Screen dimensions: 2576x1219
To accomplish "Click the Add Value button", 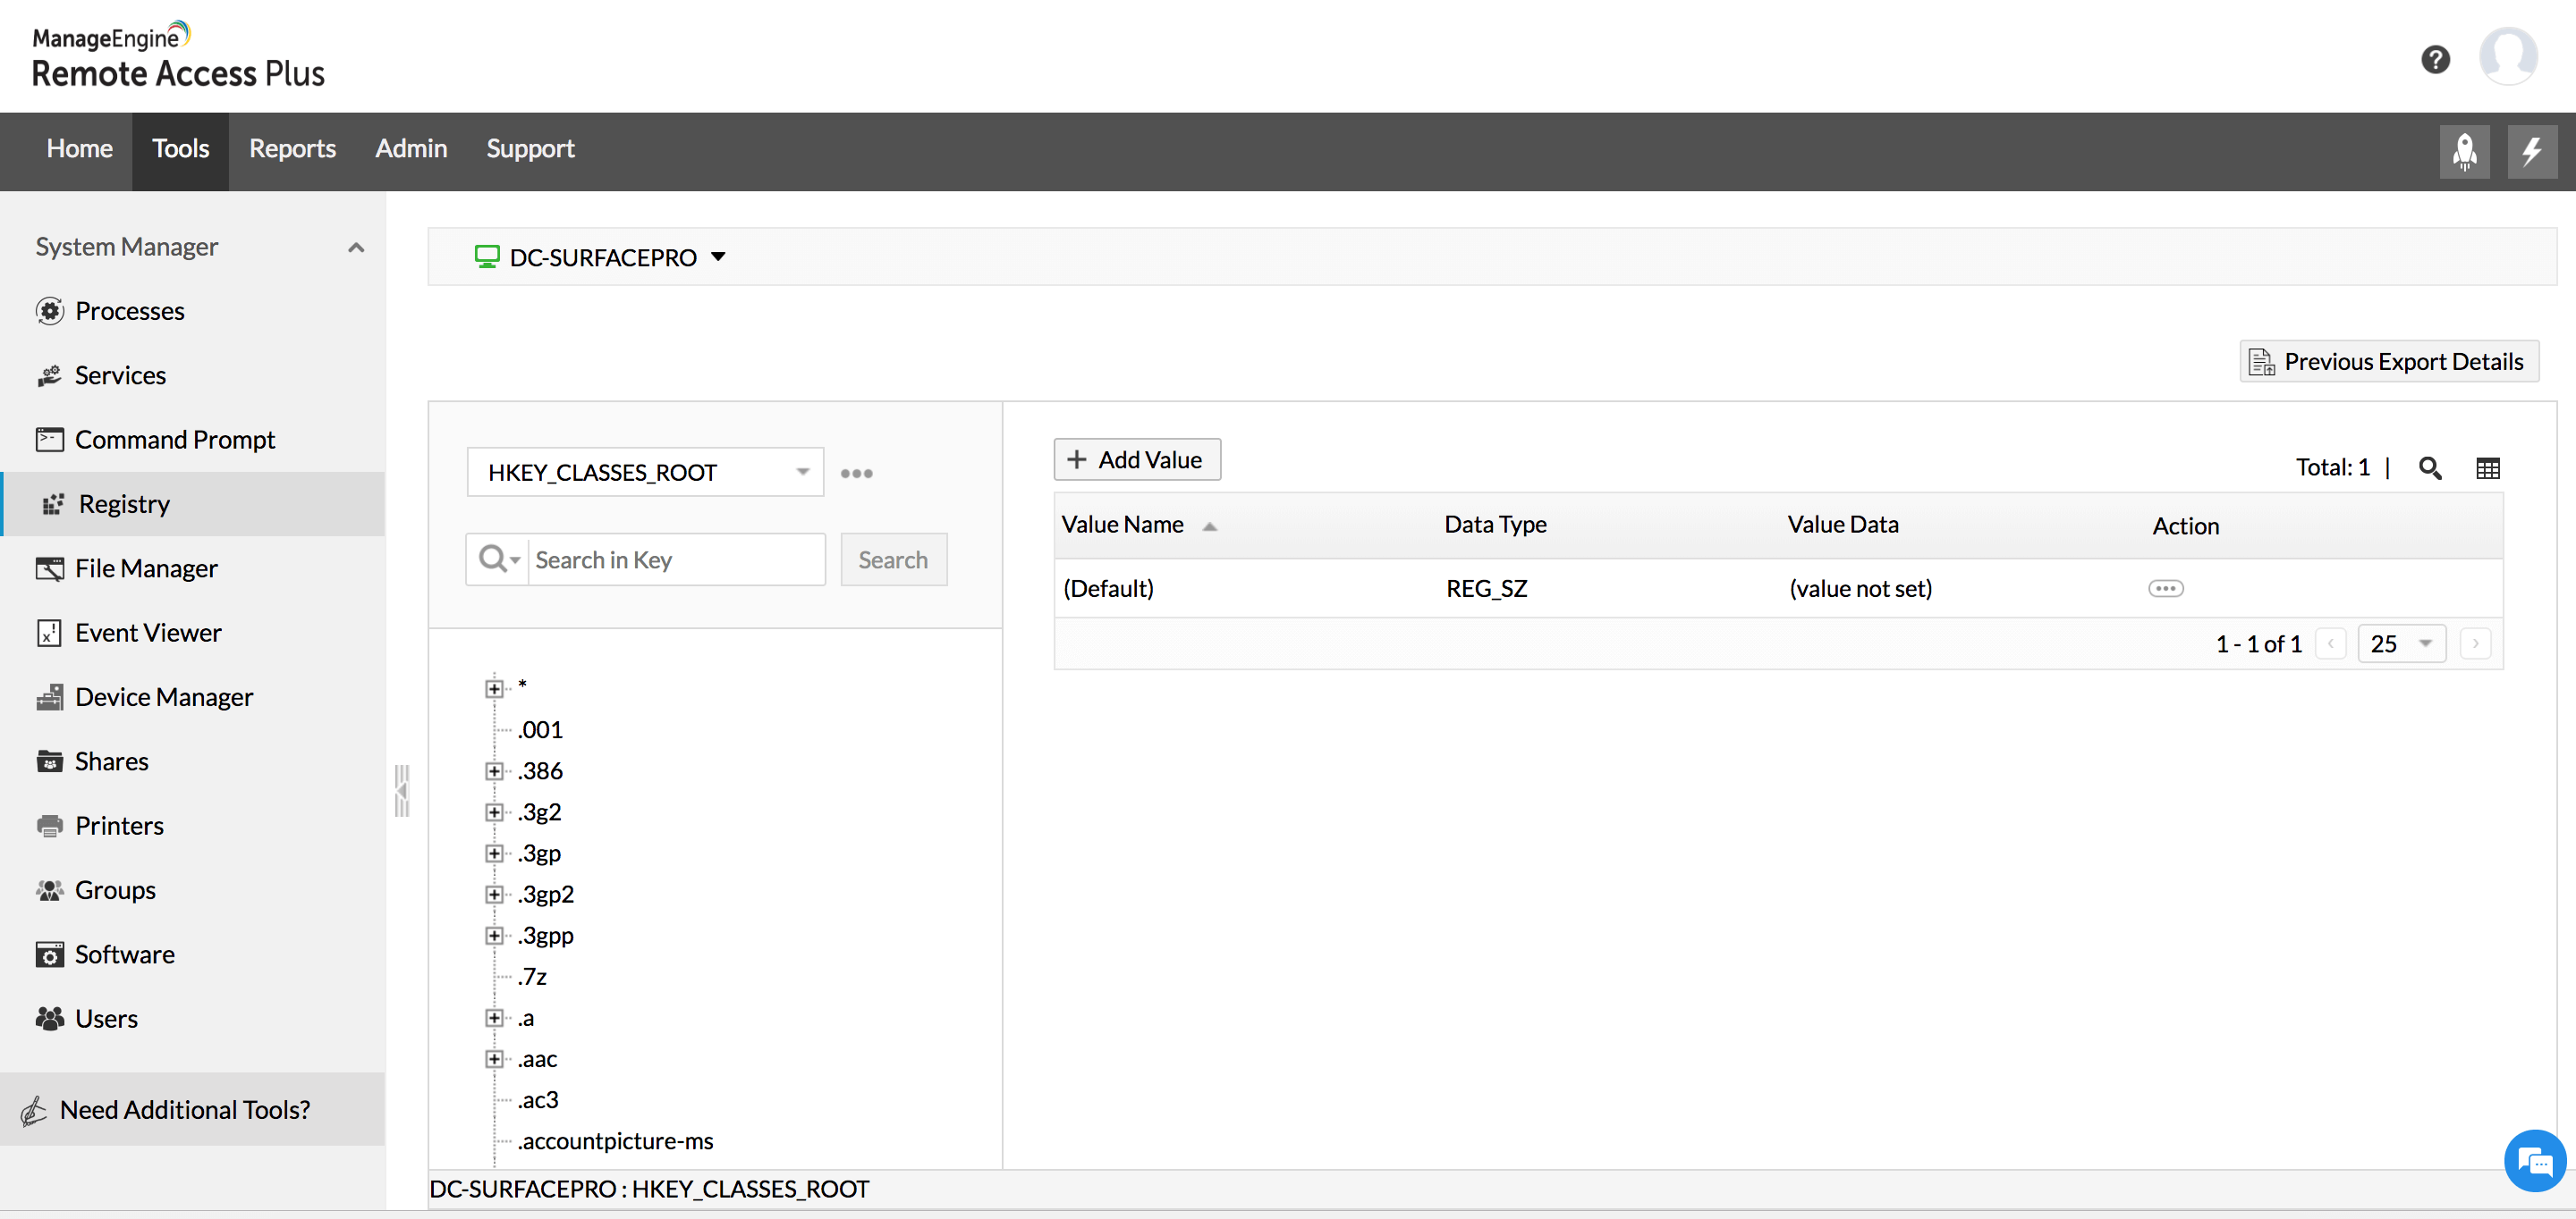I will pos(1136,459).
